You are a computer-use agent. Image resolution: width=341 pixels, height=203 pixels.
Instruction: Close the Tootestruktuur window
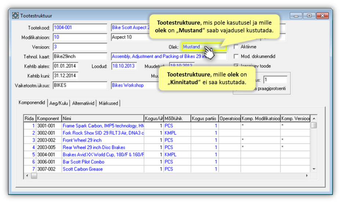(x=323, y=16)
